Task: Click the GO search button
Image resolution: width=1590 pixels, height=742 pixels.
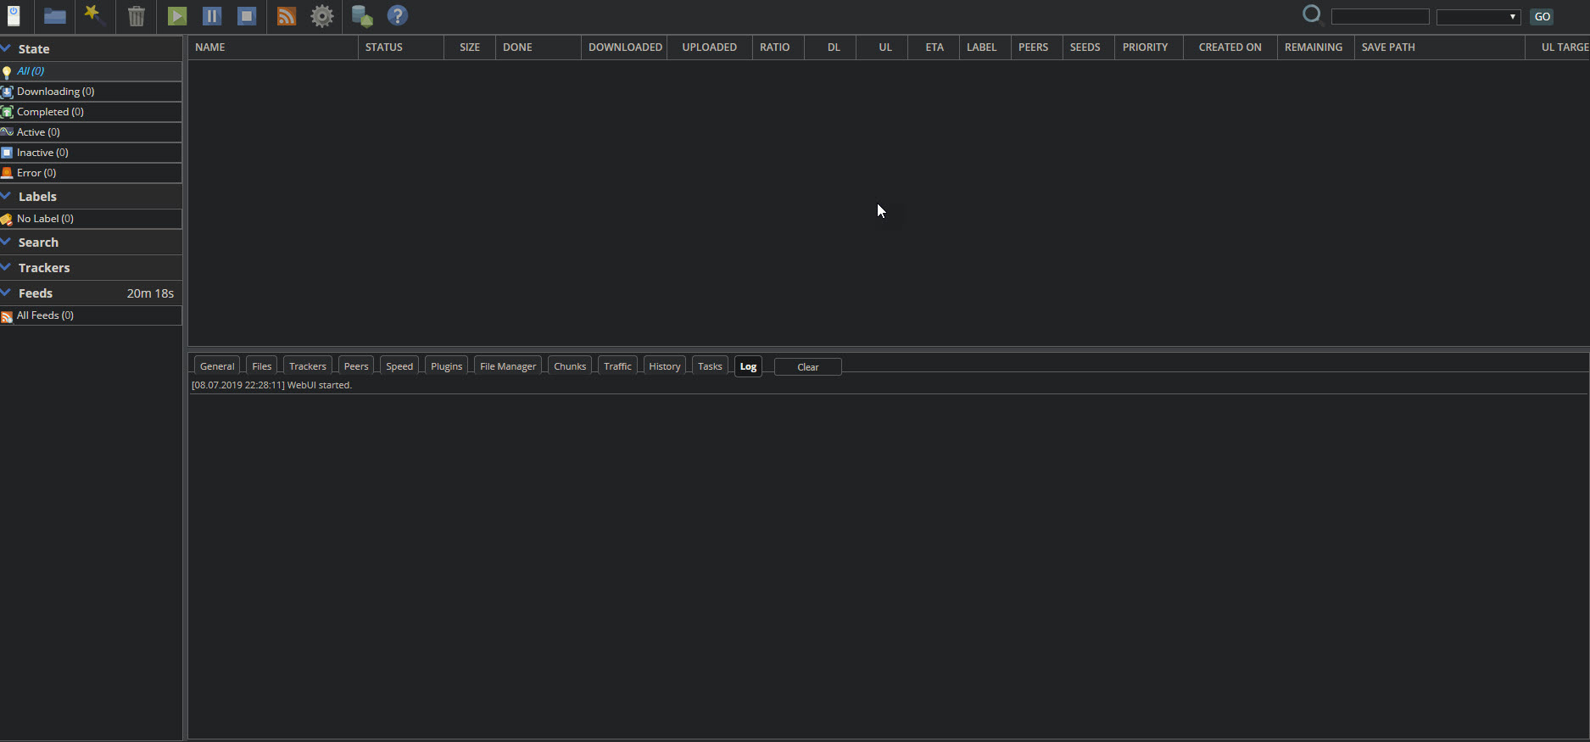Action: click(x=1543, y=17)
